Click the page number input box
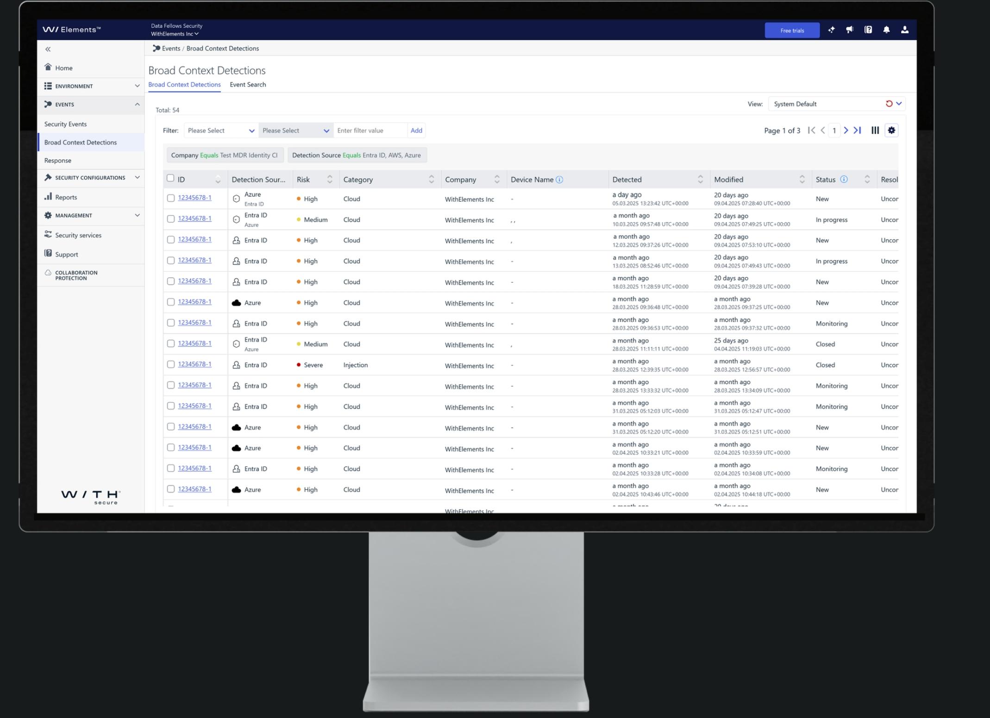The image size is (990, 718). (x=834, y=130)
